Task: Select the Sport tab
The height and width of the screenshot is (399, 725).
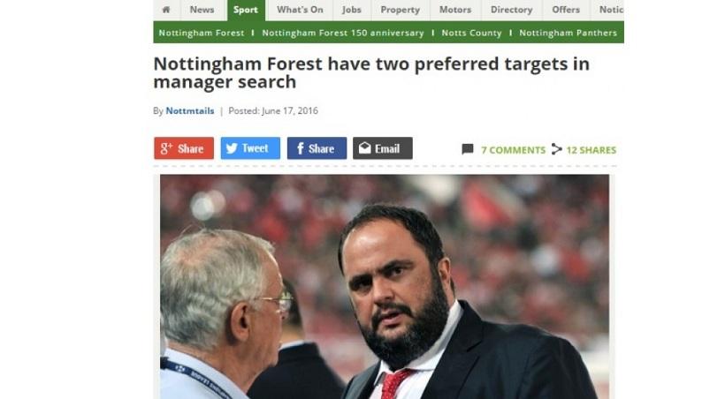Action: [246, 10]
